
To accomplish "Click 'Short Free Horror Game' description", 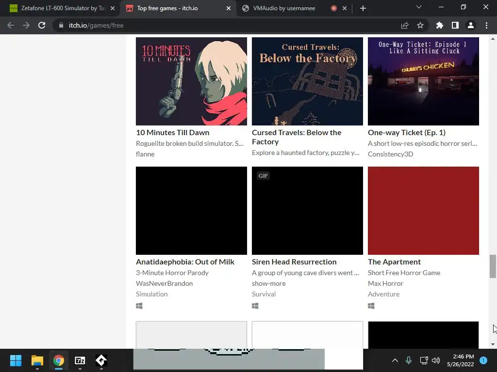I will pos(404,273).
